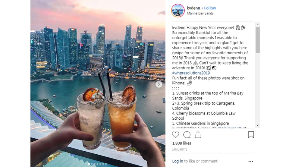View the list of 1,808 likes
The image size is (289, 167).
181,143
